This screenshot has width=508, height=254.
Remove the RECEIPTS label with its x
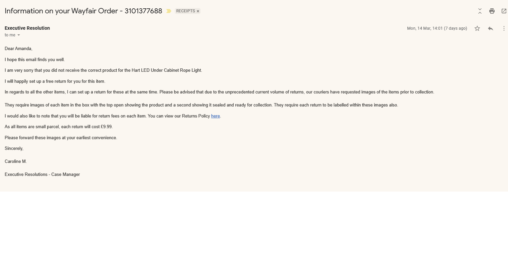pyautogui.click(x=198, y=11)
